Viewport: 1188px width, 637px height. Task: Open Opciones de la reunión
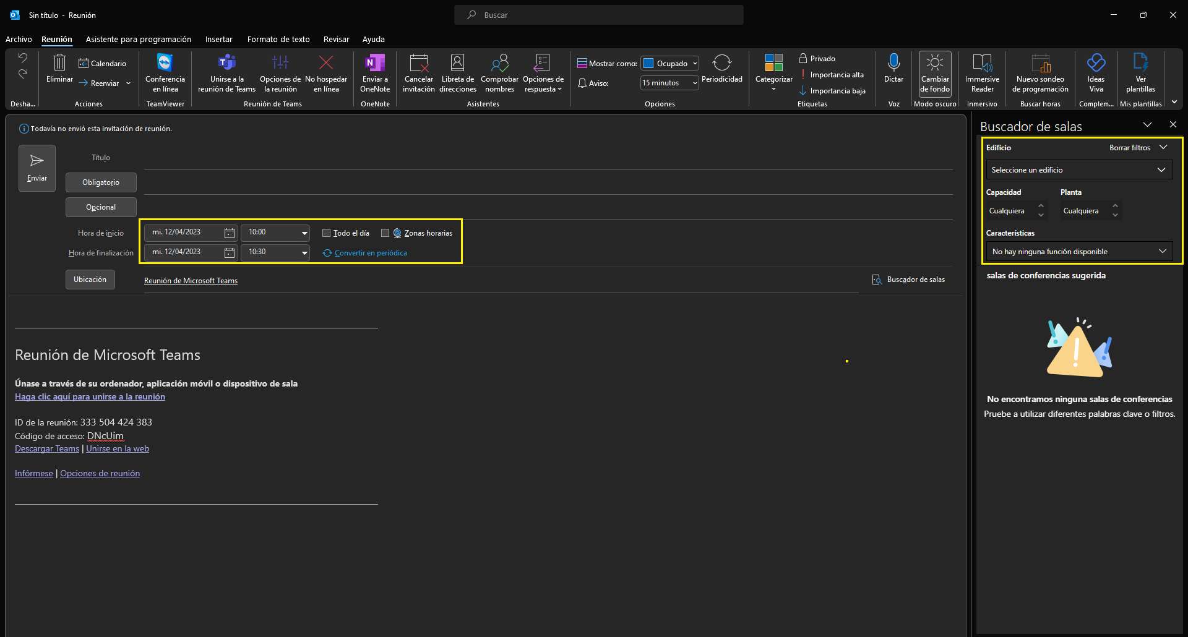coord(280,73)
